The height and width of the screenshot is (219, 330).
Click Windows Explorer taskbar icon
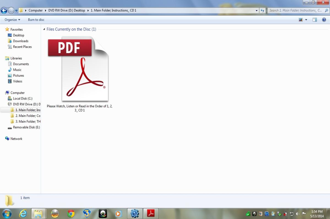[38, 214]
